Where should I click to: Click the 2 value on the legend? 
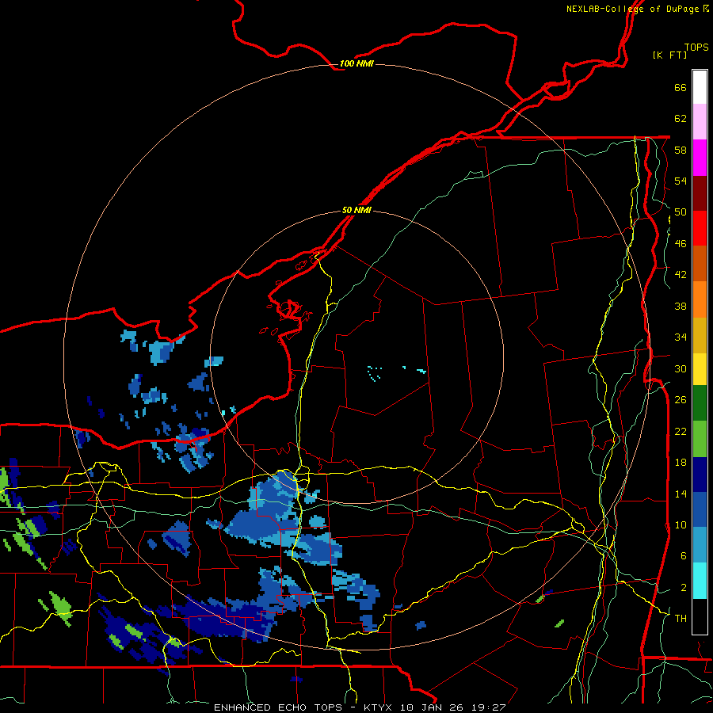684,588
